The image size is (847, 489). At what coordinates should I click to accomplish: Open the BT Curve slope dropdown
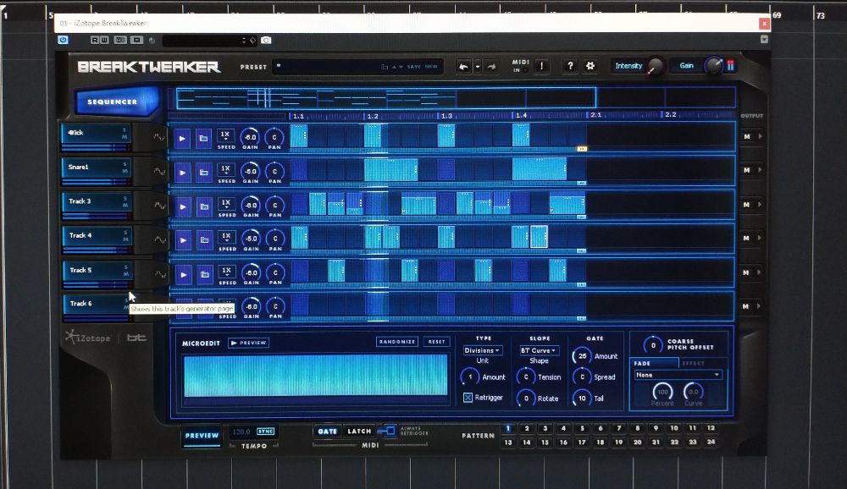[539, 350]
